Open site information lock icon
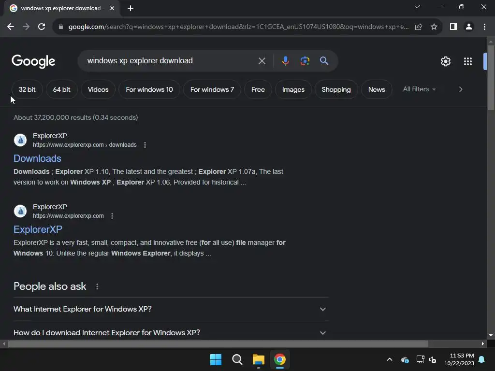Screen dimensions: 495x371 61,27
